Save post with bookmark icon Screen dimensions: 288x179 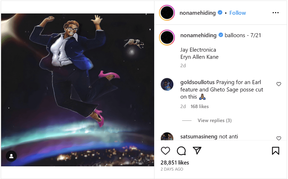275,151
